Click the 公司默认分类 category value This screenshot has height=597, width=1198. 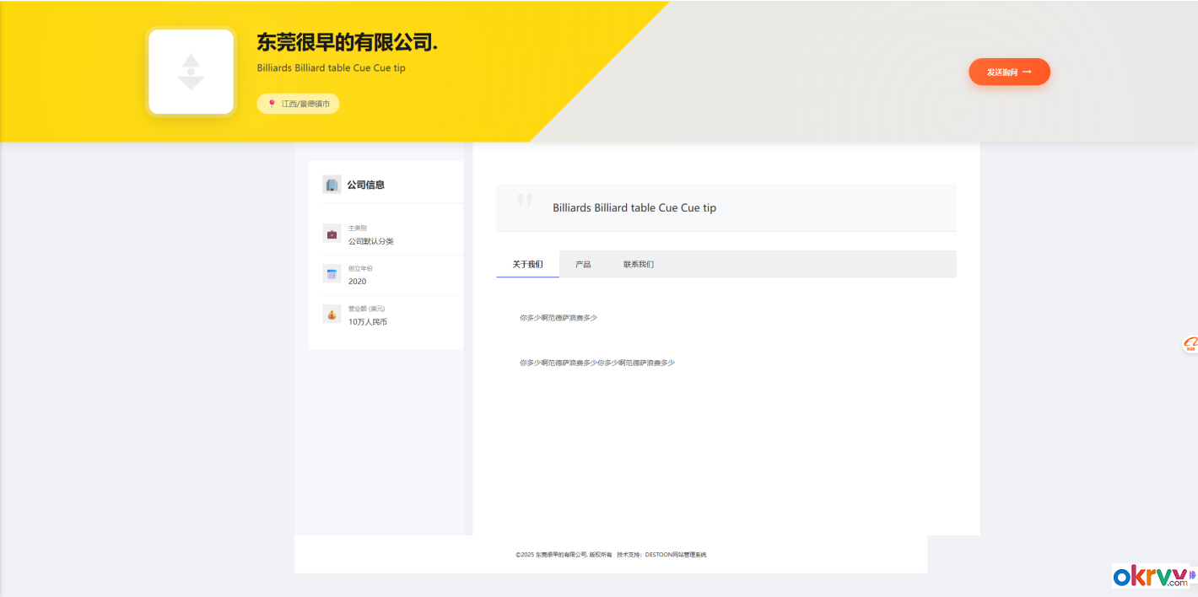(371, 241)
